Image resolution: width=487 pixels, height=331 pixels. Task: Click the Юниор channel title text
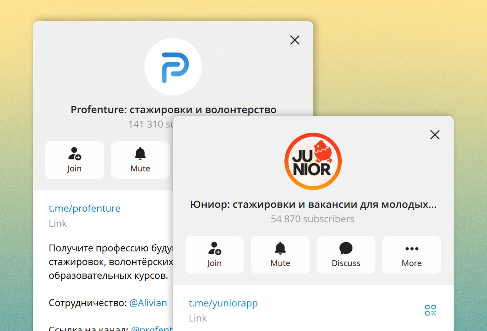[313, 204]
